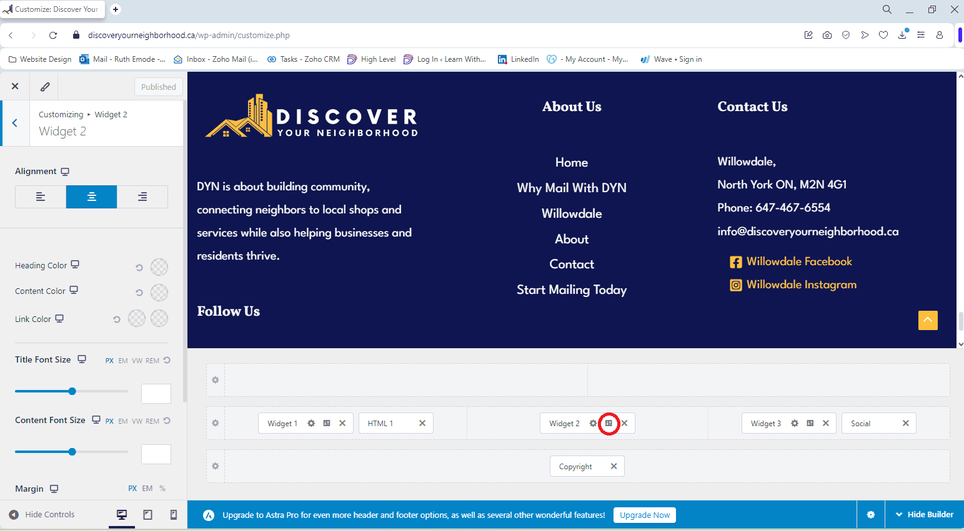Select left alignment option
Screen dimensions: 964x531
click(41, 197)
